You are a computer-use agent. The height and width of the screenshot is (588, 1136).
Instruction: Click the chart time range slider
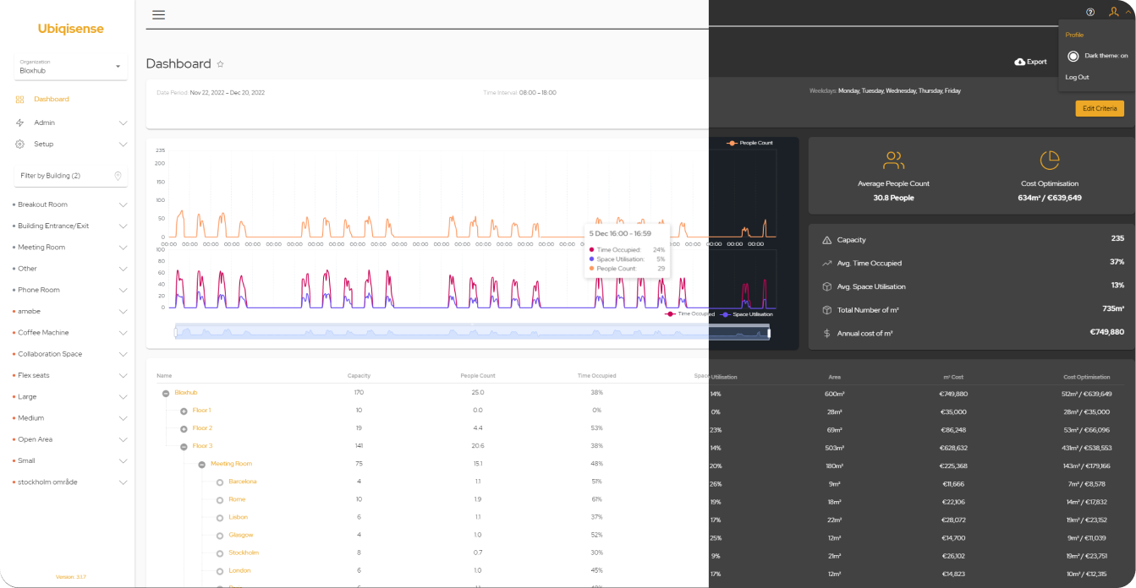[472, 333]
